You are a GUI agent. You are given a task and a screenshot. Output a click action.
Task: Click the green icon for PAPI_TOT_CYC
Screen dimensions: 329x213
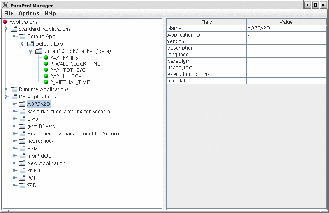point(46,70)
